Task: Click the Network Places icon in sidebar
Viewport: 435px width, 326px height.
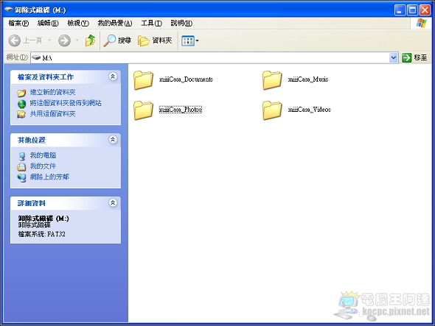Action: pos(21,177)
